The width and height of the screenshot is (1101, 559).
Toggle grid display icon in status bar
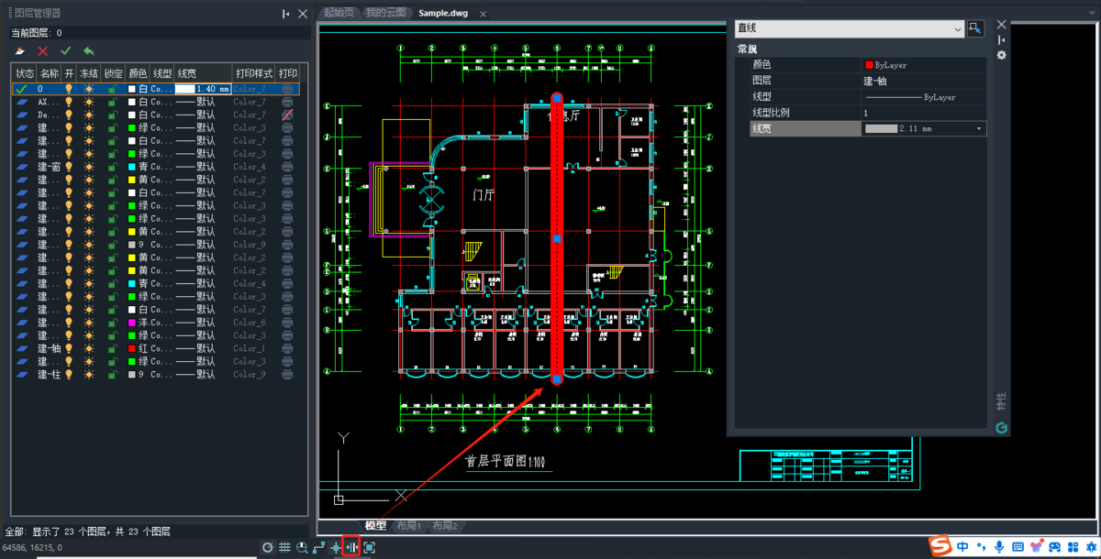pos(284,547)
